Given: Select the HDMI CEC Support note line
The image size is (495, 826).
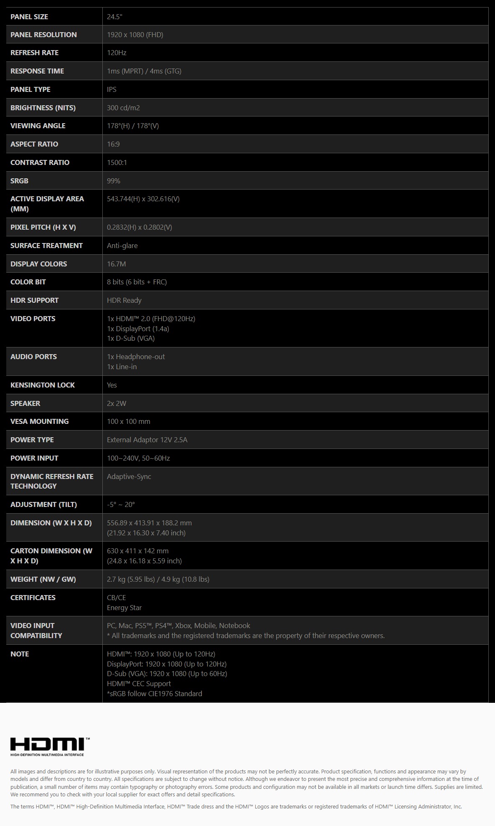Looking at the screenshot, I should [x=139, y=684].
